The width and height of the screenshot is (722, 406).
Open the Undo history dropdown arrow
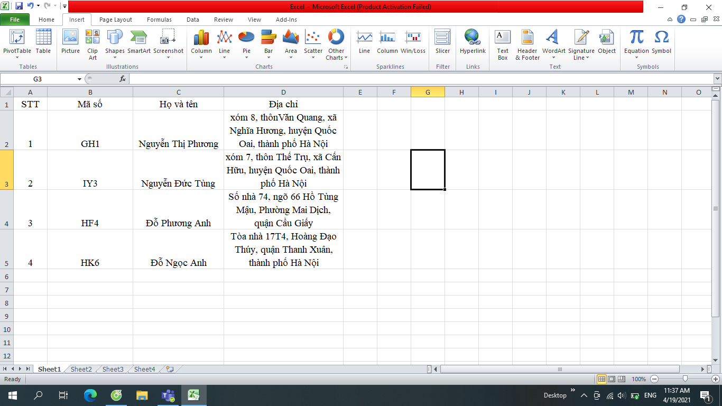(38, 6)
